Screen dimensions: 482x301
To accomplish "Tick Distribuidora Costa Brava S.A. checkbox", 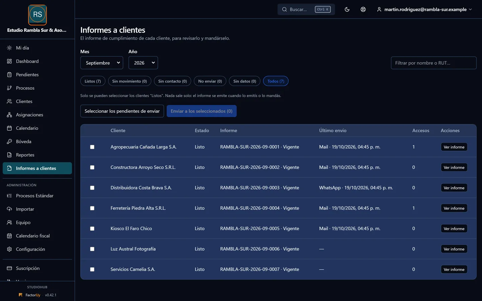I will point(92,188).
